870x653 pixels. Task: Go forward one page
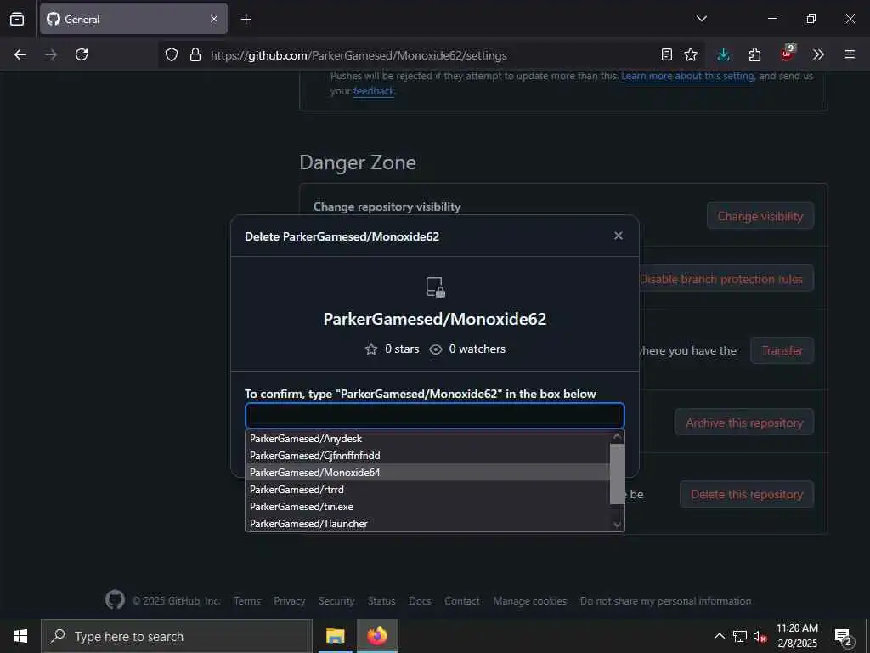[51, 54]
